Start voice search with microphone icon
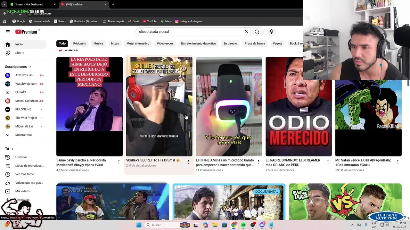Viewport: 410px width, 230px height. [x=271, y=32]
